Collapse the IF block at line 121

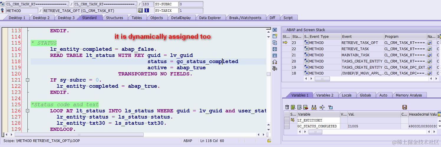click(28, 80)
